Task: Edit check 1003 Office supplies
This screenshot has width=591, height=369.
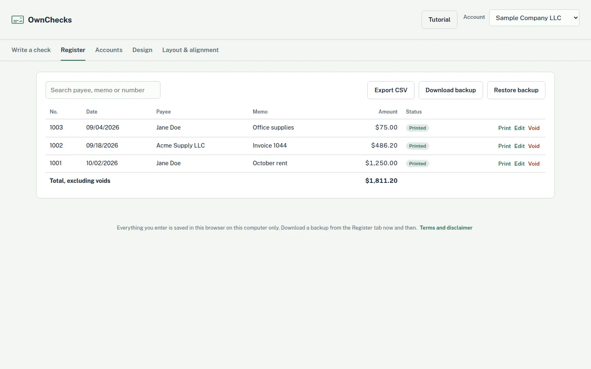Action: point(520,128)
